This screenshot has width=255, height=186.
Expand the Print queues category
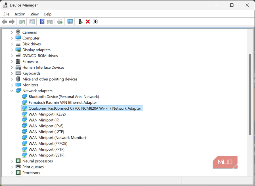click(x=12, y=167)
